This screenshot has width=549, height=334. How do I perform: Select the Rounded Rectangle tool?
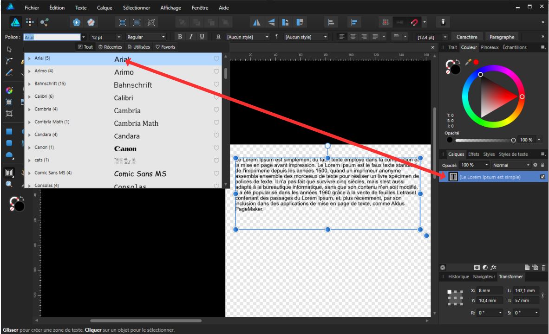(x=9, y=143)
